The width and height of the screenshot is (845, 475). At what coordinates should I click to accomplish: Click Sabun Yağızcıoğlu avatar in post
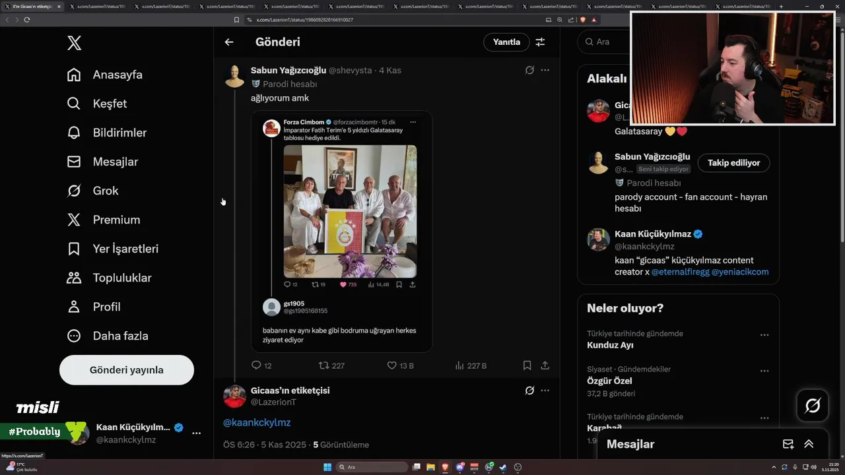[234, 76]
